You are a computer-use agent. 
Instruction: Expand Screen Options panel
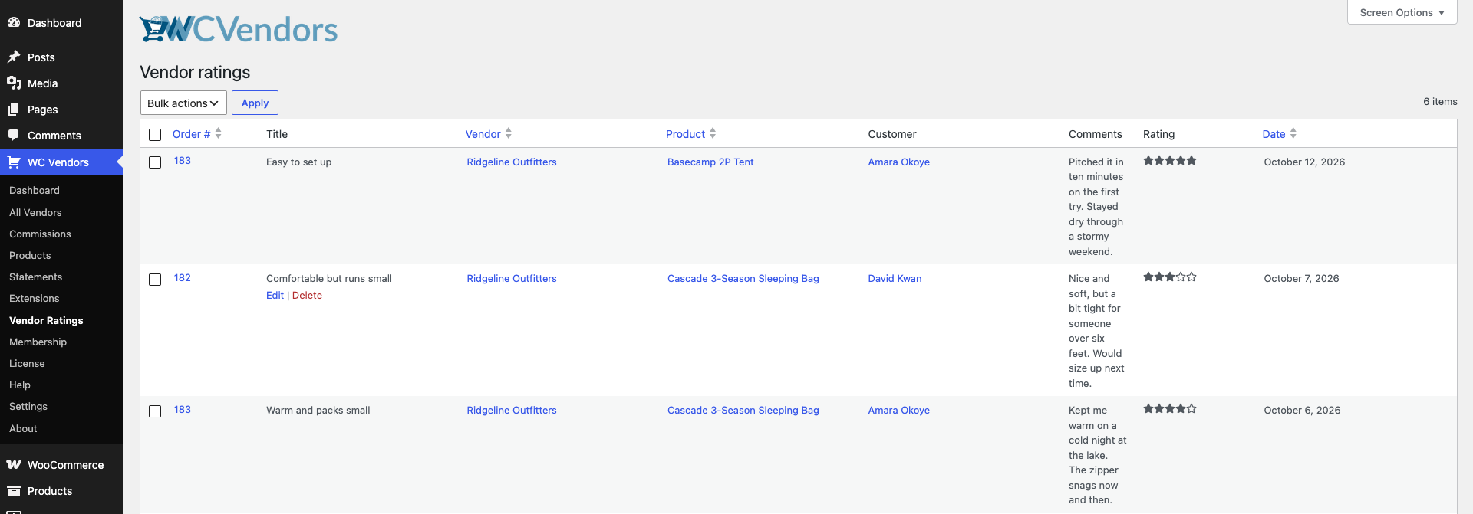1402,12
